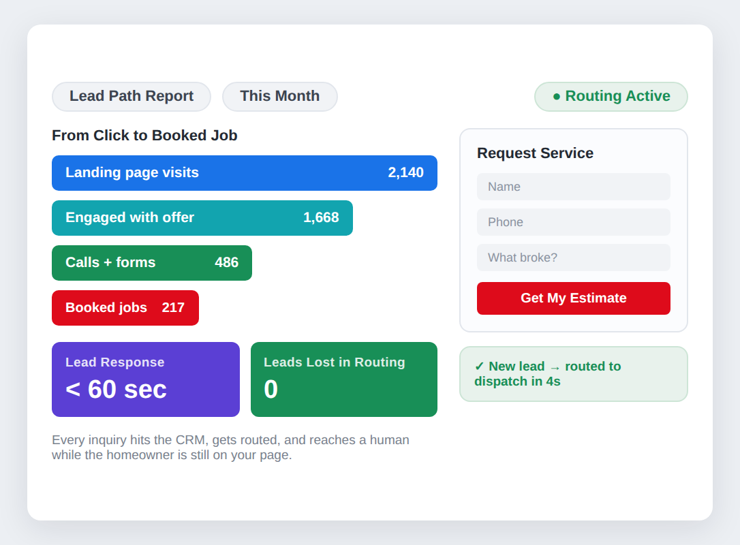Select the This Month filter pill
The height and width of the screenshot is (545, 740).
pos(280,96)
